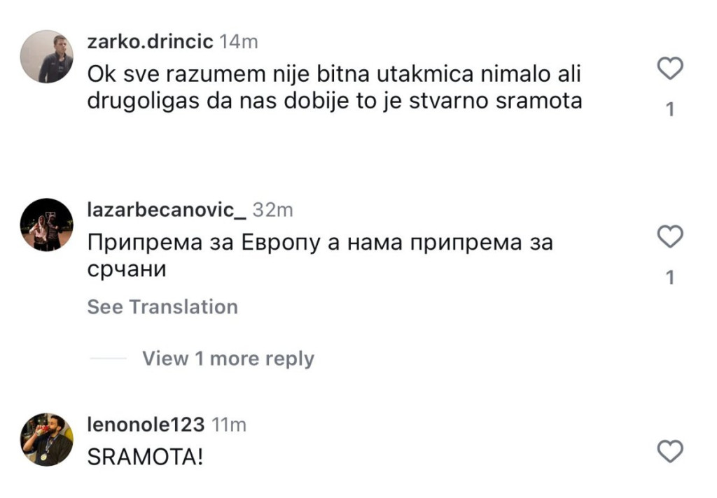This screenshot has height=498, width=717.
Task: Visit zarko.drincic's profile via username
Action: (150, 42)
